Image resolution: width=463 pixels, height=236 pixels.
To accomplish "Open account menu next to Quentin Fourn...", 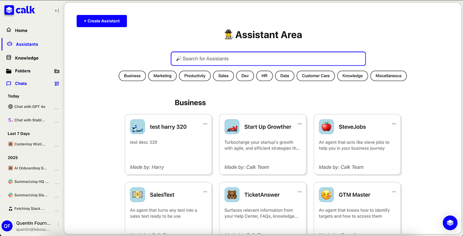I will tap(58, 224).
